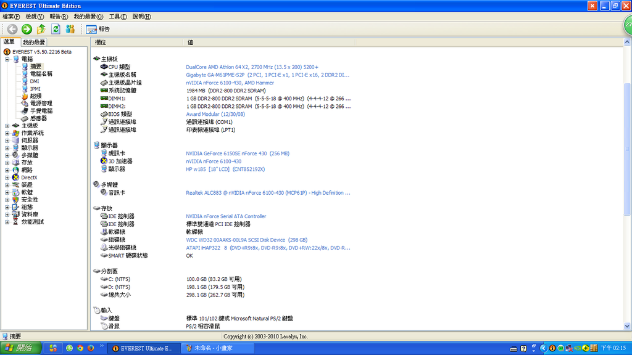Click the grey Back arrow toolbar icon
This screenshot has height=355, width=632.
click(12, 29)
